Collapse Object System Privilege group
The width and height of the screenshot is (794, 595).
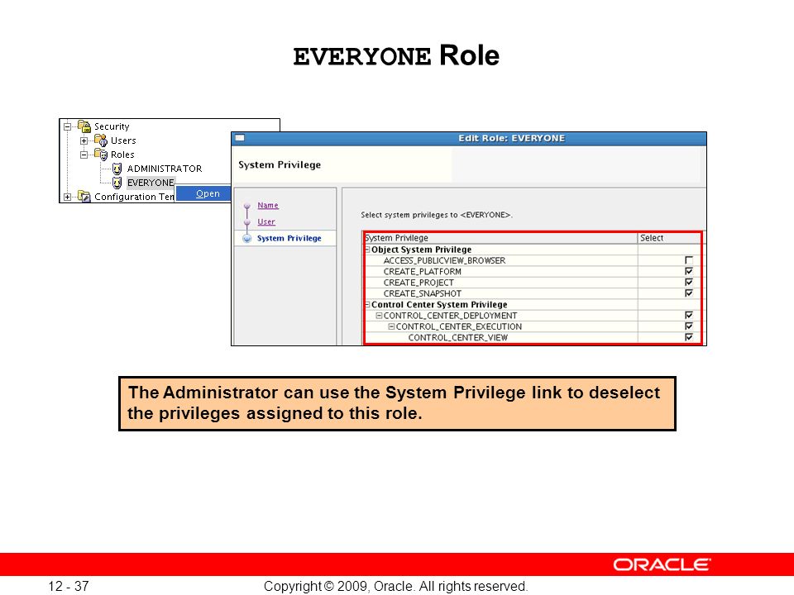(368, 250)
